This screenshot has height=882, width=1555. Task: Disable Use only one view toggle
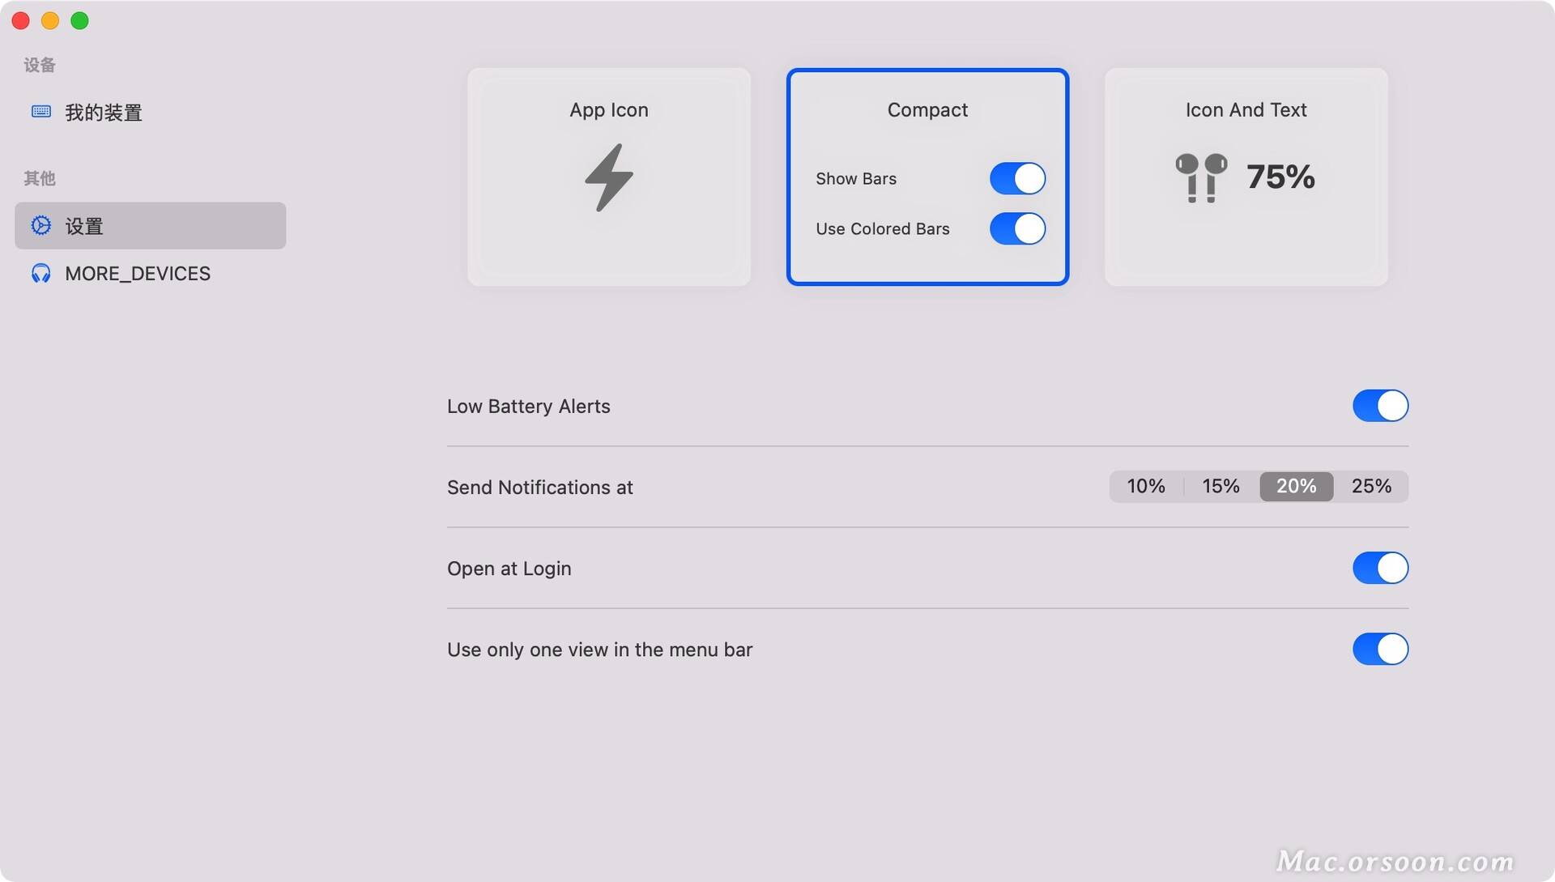1380,648
